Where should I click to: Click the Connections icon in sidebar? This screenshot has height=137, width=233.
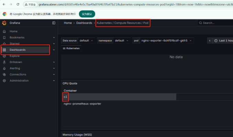[x=4, y=75]
